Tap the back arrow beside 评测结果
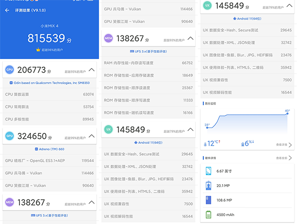 click(7, 10)
